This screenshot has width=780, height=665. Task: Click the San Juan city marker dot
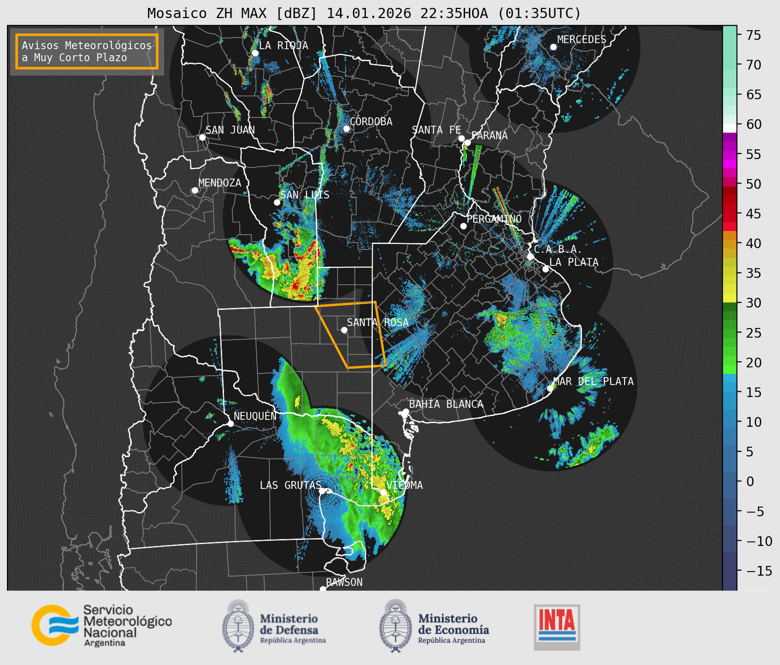[x=202, y=137]
